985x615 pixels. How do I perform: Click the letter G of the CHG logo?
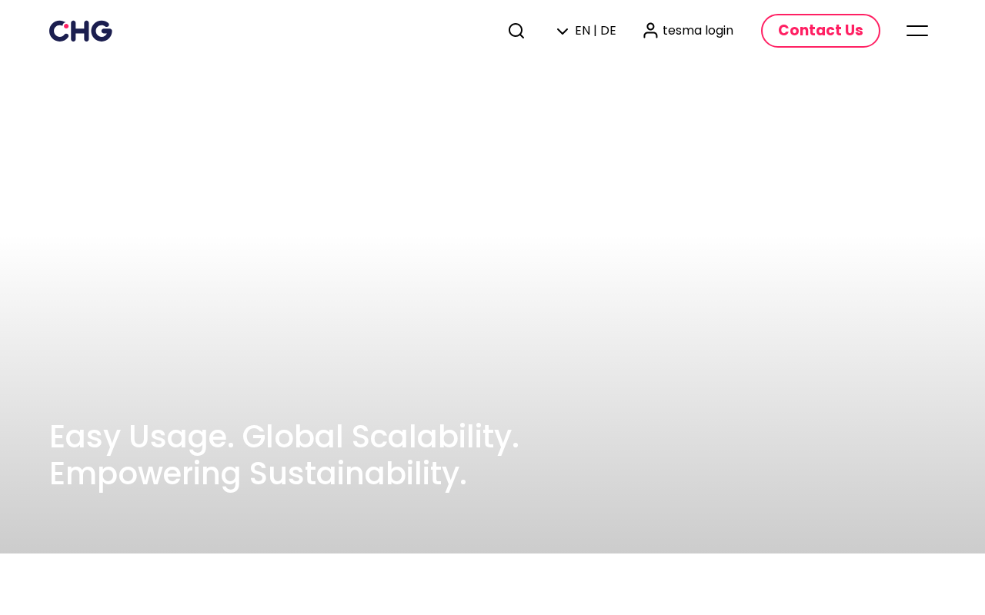(102, 31)
